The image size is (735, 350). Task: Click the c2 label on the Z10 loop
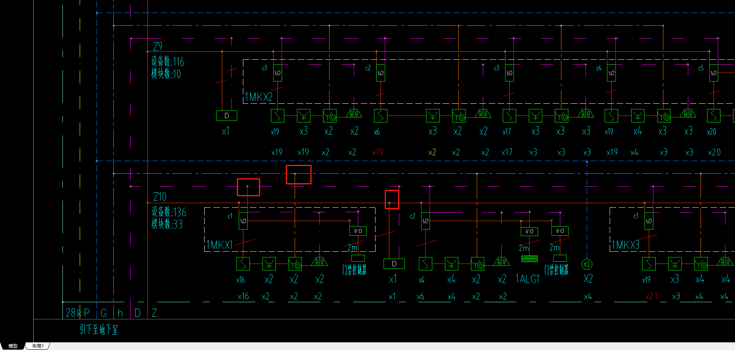coord(412,216)
